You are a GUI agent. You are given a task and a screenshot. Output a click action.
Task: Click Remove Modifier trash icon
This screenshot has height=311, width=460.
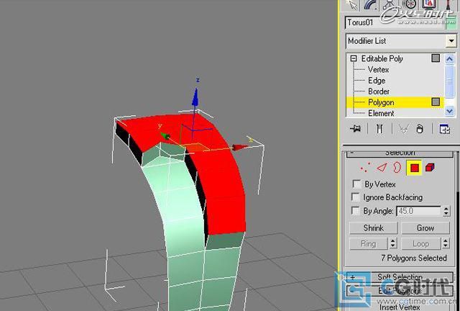[420, 129]
